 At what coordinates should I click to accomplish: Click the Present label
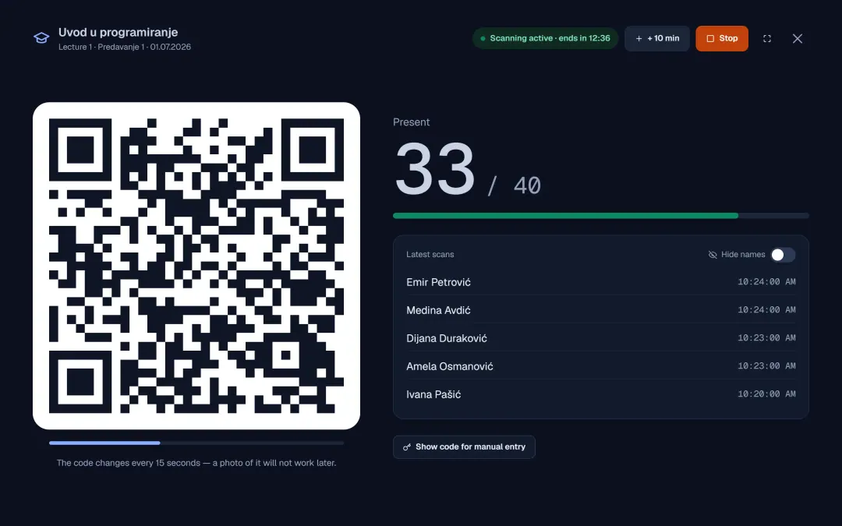click(x=412, y=122)
